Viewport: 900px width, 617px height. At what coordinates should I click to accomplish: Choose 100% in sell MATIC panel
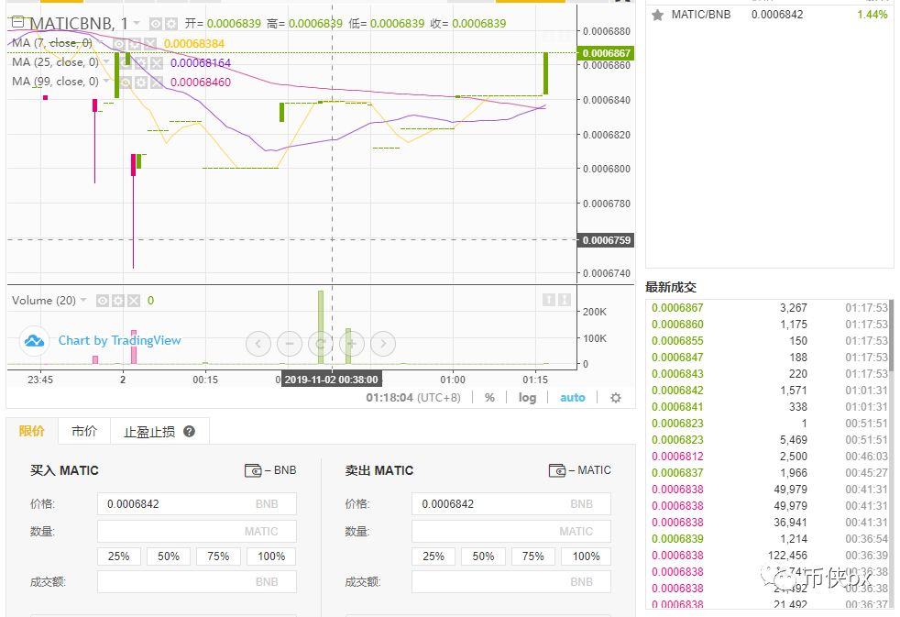point(586,556)
